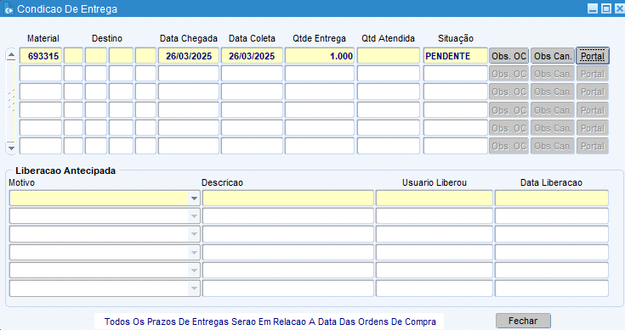Click the Destino column header label
Viewport: 625px width, 330px height.
coord(107,38)
